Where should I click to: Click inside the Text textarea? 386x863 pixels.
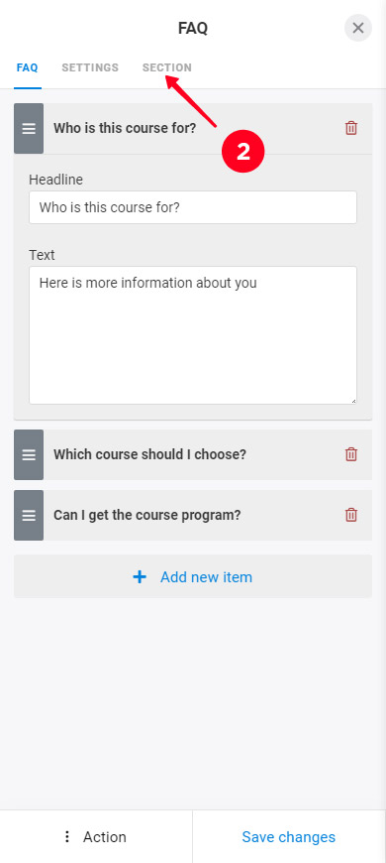pyautogui.click(x=193, y=335)
